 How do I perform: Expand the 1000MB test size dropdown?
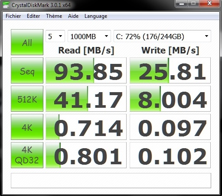[x=89, y=36]
